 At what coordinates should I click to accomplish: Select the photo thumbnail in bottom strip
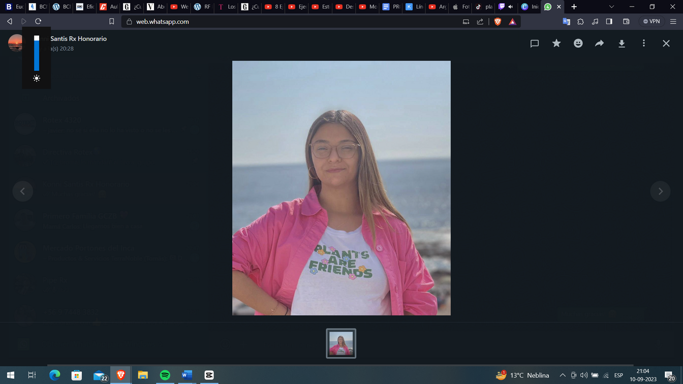[341, 343]
